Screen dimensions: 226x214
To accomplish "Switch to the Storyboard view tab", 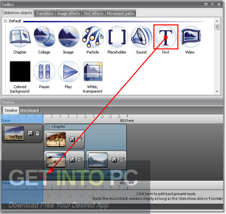I will click(x=30, y=111).
